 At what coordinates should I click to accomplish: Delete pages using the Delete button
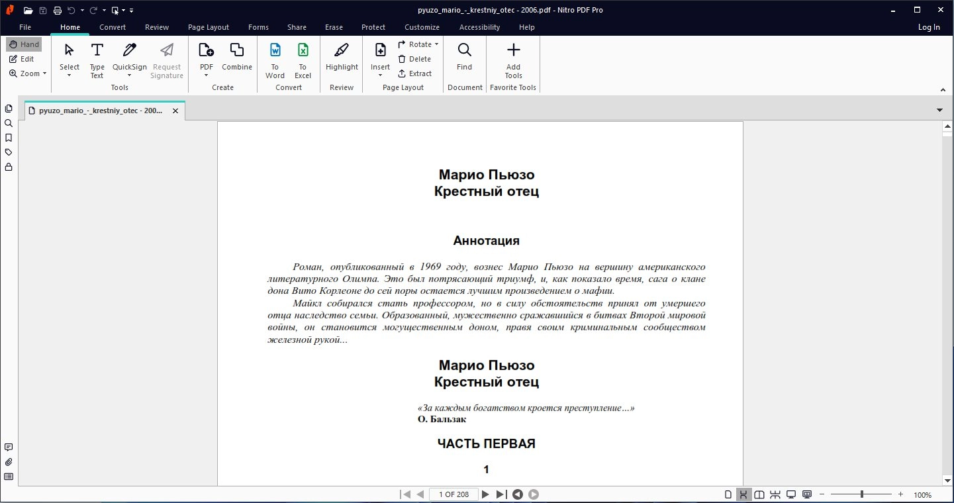[414, 59]
